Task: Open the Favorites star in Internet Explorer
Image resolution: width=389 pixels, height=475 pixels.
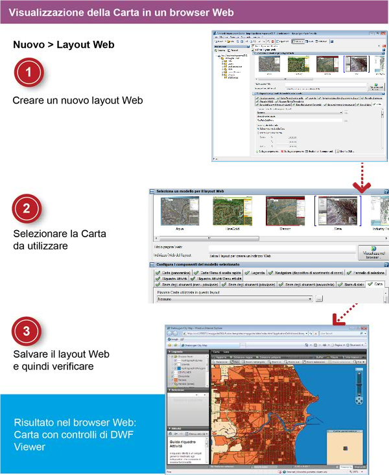Action: pos(170,345)
